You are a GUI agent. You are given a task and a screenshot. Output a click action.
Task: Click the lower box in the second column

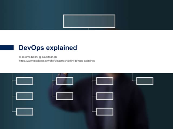65,96
